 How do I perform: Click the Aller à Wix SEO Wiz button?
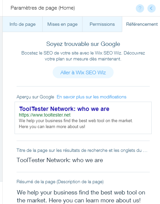coord(83,72)
